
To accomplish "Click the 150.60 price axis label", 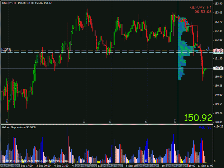I will (x=218, y=77).
